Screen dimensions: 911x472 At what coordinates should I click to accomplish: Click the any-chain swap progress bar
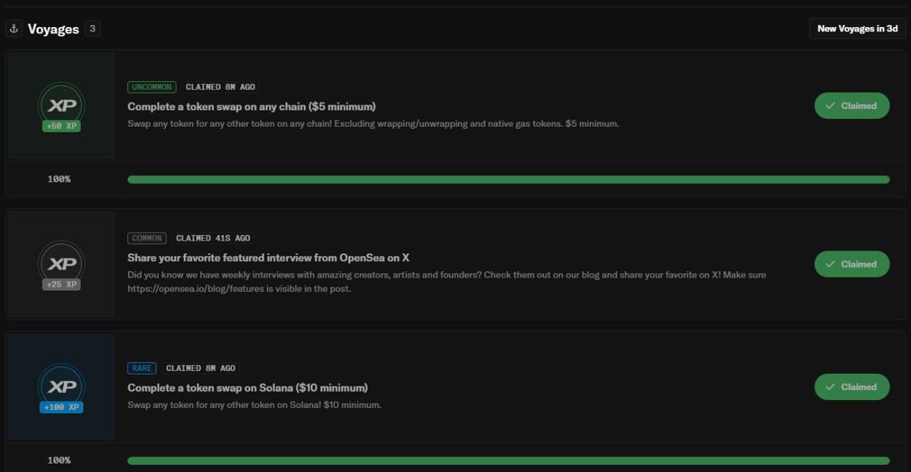508,179
